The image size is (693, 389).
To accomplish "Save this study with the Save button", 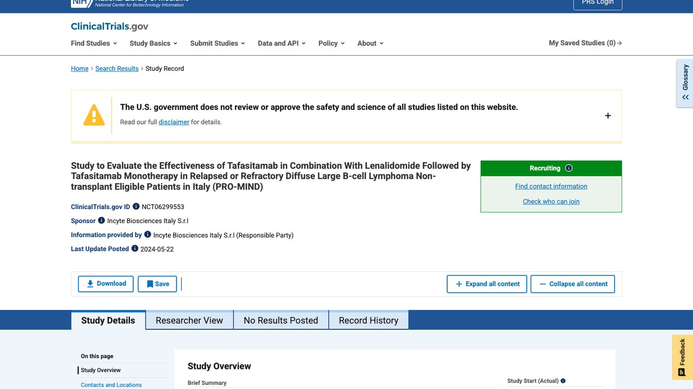I will point(158,284).
